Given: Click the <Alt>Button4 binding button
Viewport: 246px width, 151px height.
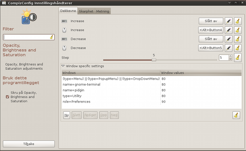Looking at the screenshot, I should tap(211, 30).
